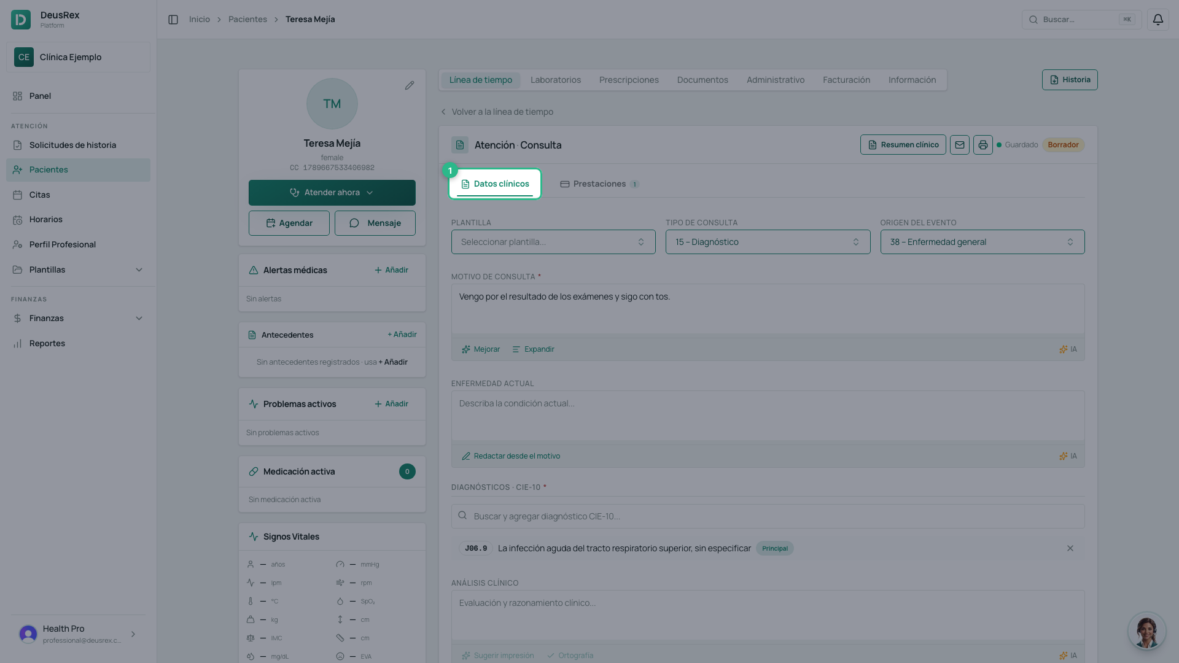Click Sugerir impresión
The image size is (1179, 663).
pos(498,656)
